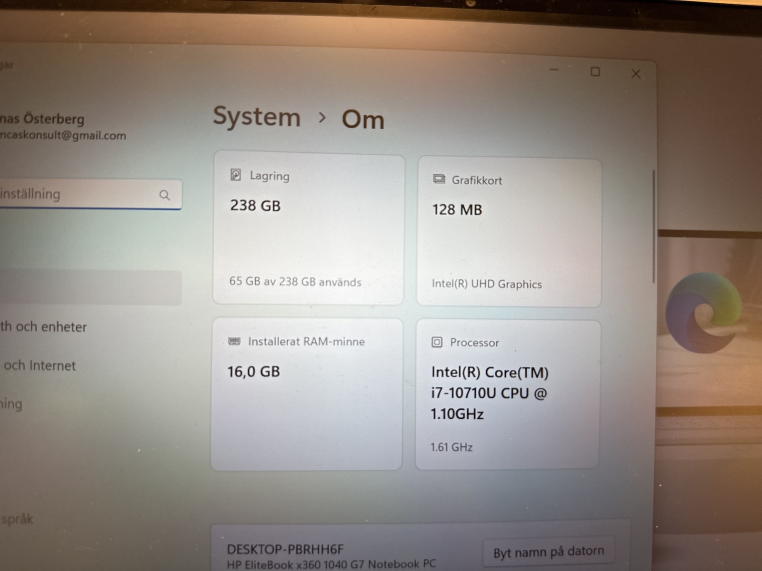The image size is (762, 571).
Task: Focus the settings search field
Action: click(x=90, y=194)
